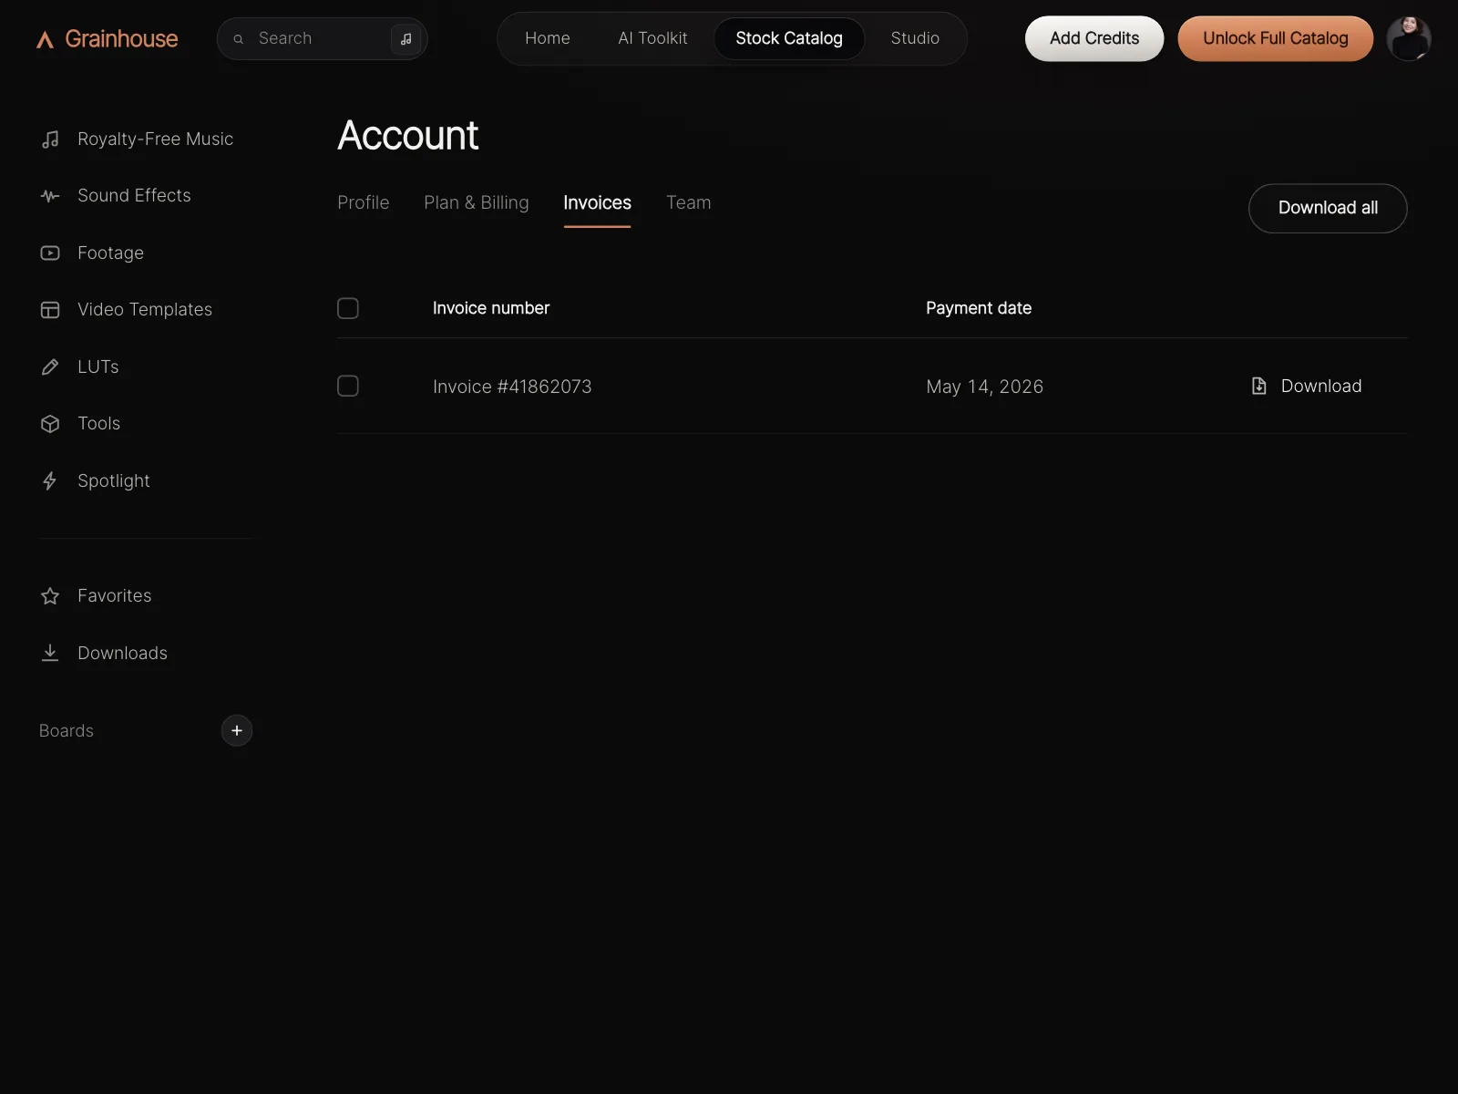Viewport: 1458px width, 1094px height.
Task: Open Studio in top nav
Action: pos(915,38)
